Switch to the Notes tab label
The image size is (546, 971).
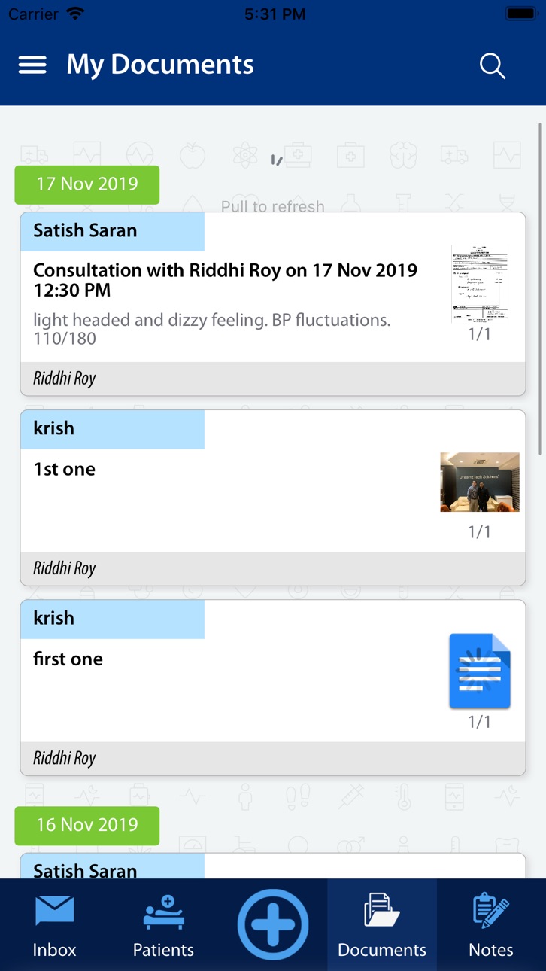491,950
